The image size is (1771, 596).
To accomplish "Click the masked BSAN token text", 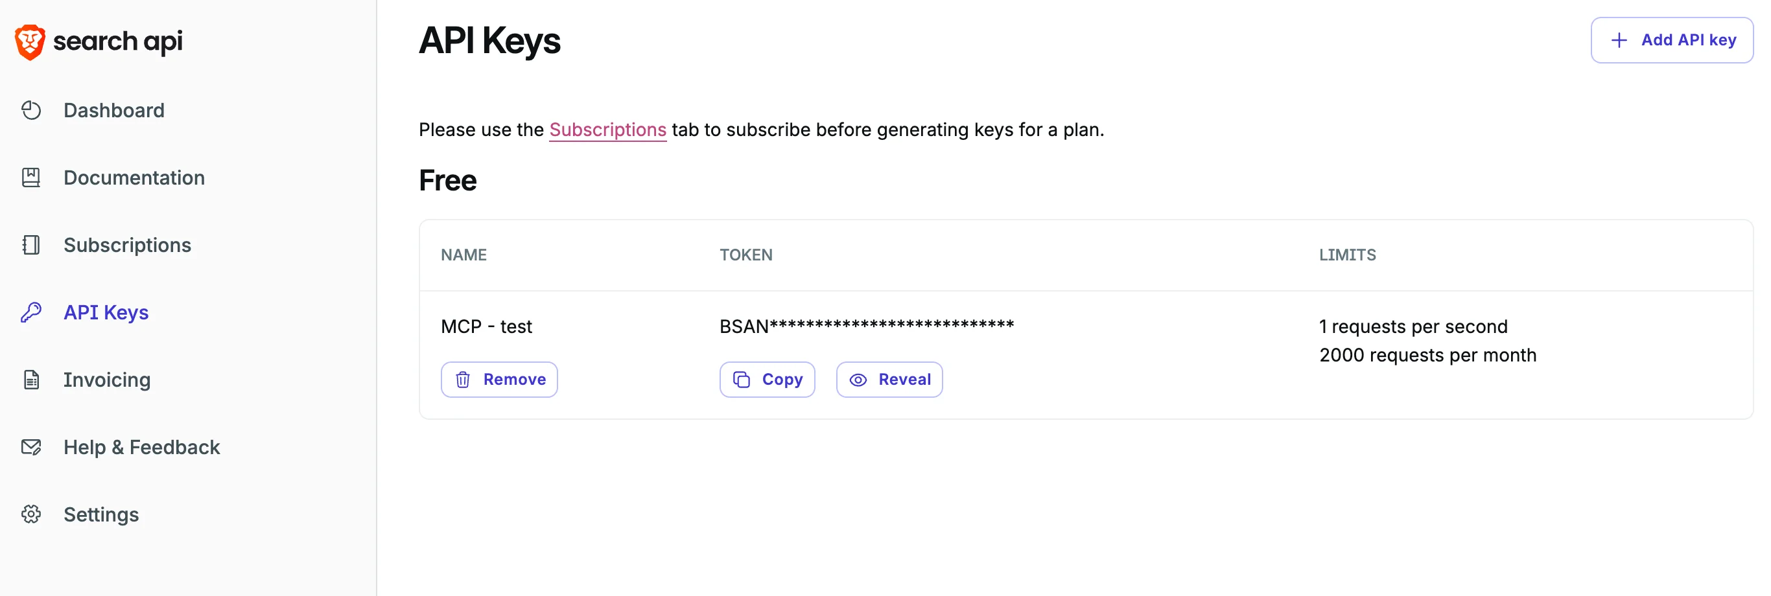I will [x=866, y=326].
